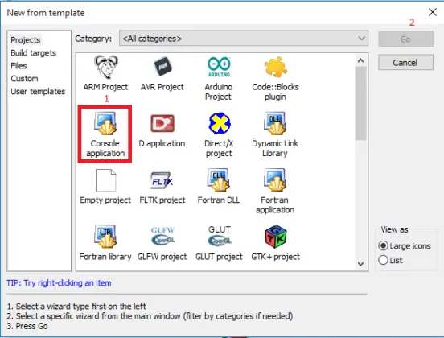Click the tip text about right-clicking
The width and height of the screenshot is (444, 338).
click(59, 283)
